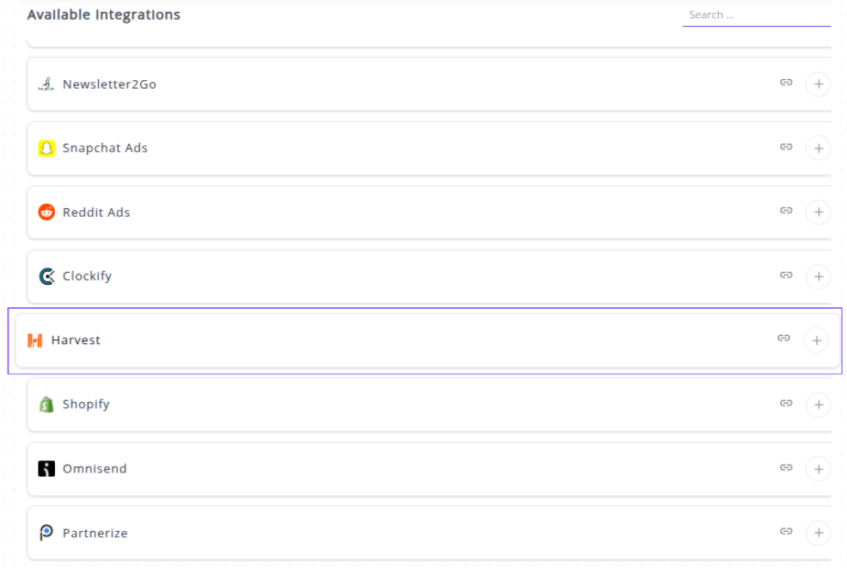Click the Clockify logo icon

tap(46, 276)
